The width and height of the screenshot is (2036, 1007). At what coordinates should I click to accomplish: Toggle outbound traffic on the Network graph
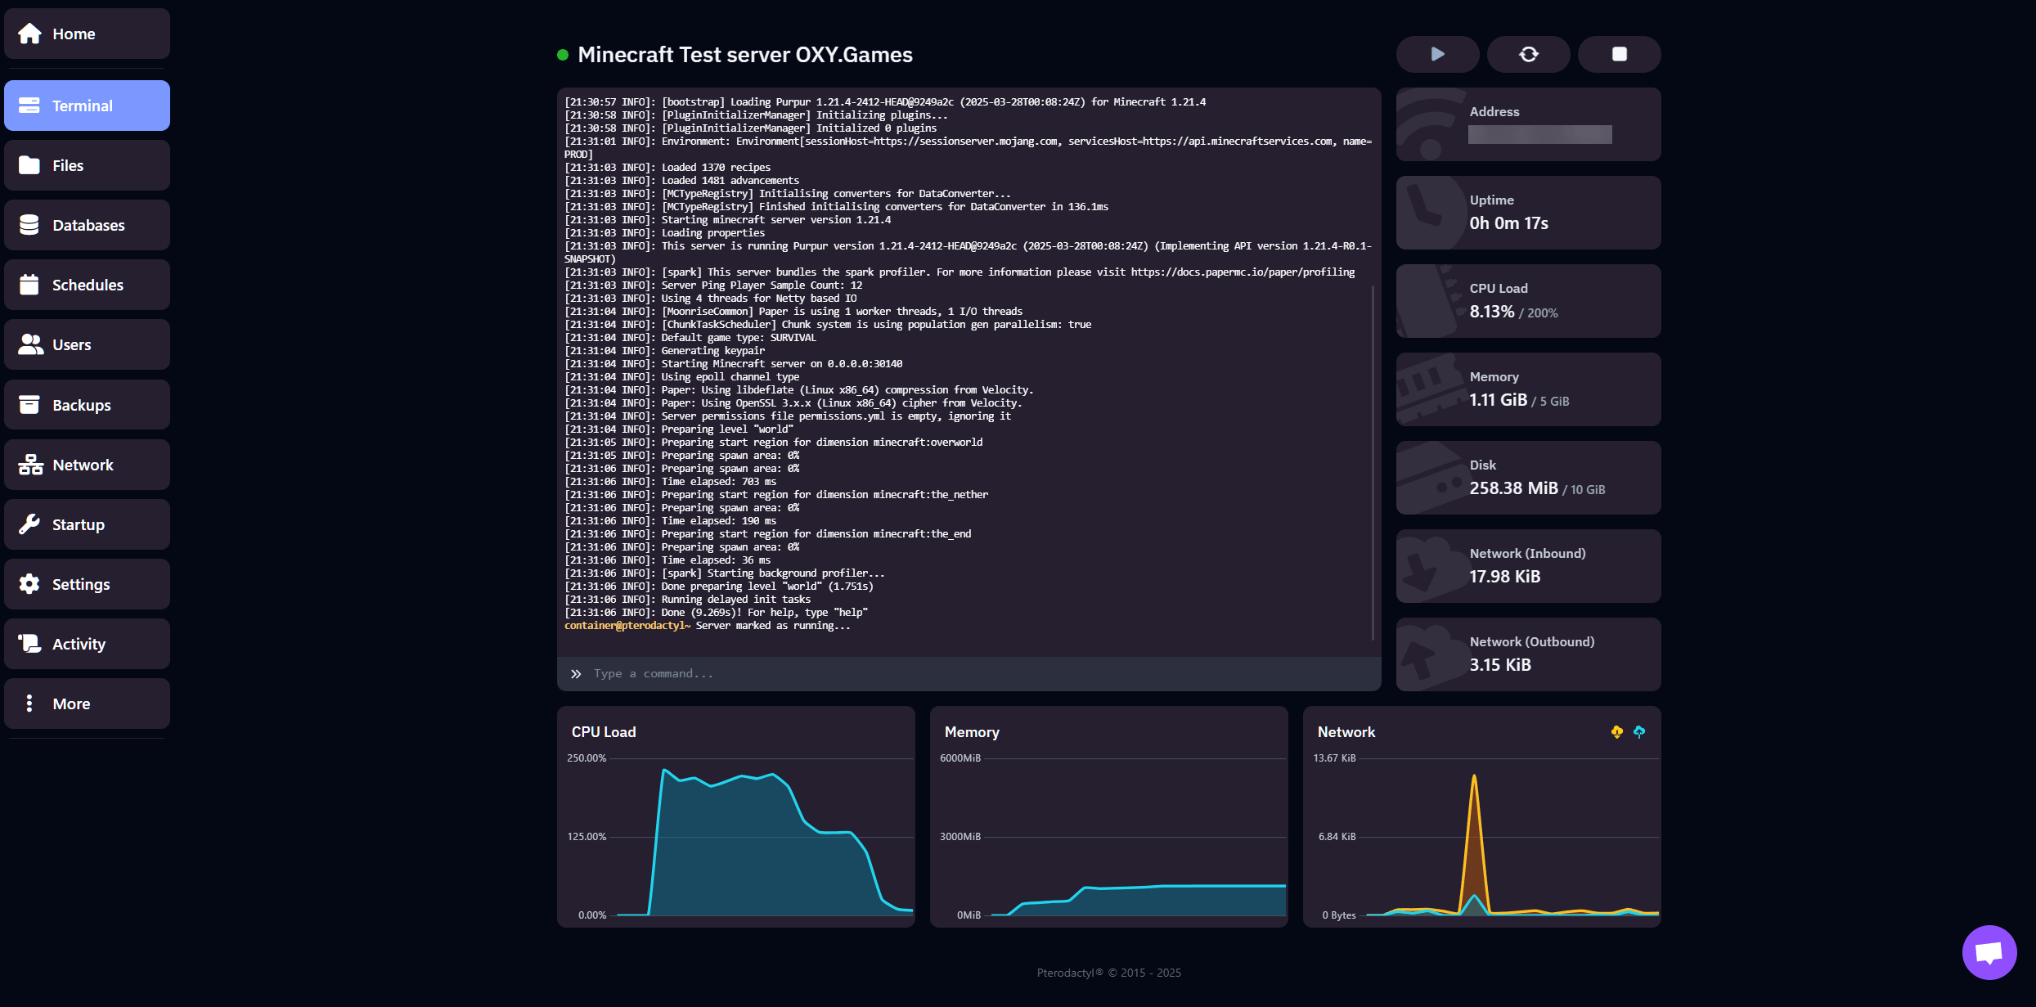[x=1639, y=732]
